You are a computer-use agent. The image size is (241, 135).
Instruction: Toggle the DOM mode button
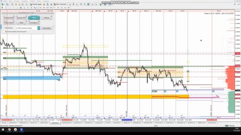(34, 18)
